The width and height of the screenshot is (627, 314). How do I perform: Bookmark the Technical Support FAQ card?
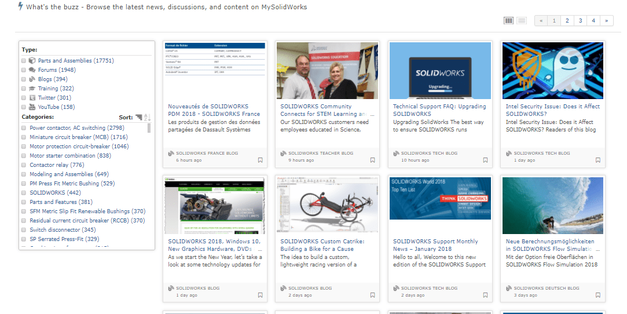pyautogui.click(x=485, y=160)
